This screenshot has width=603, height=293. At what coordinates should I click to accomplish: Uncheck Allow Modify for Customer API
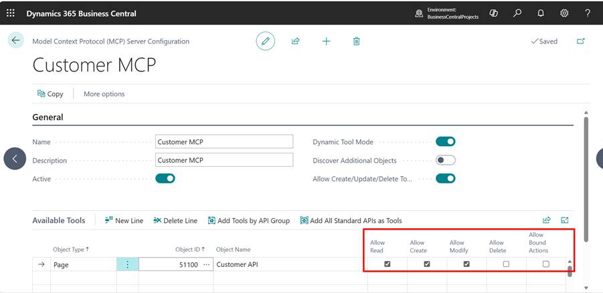[x=466, y=264]
